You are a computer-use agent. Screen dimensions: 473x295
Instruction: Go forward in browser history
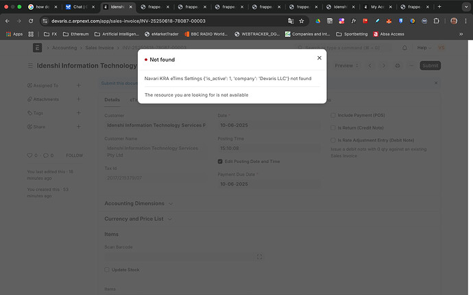coord(19,21)
